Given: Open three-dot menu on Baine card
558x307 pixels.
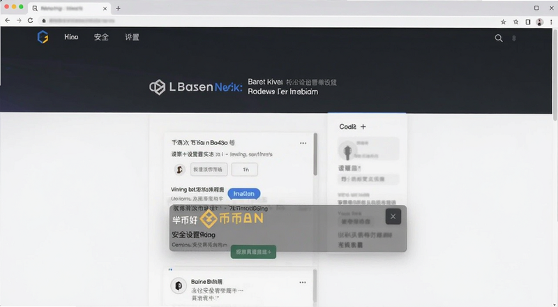Looking at the screenshot, I should pos(303,283).
